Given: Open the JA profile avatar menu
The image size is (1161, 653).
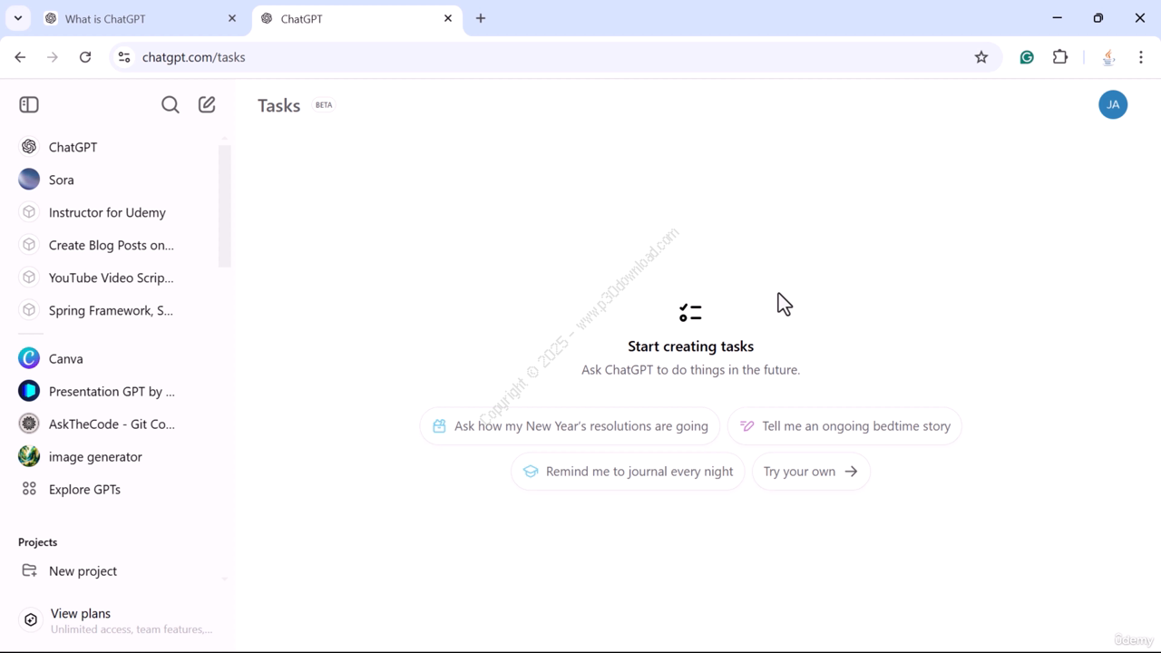Looking at the screenshot, I should [x=1113, y=104].
